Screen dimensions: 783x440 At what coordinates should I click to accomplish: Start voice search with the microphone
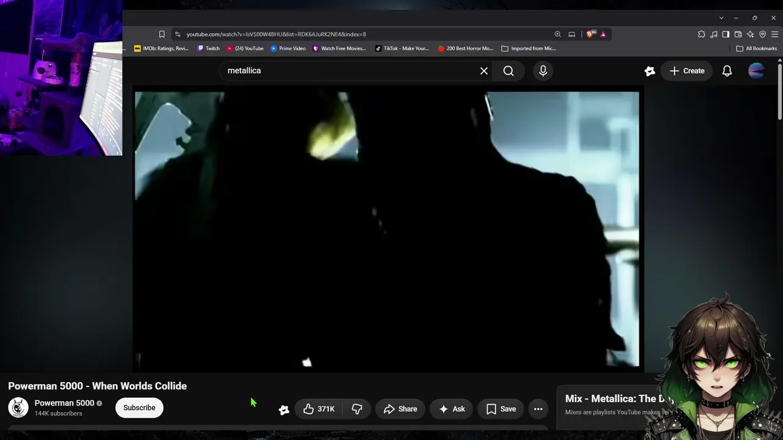point(543,71)
